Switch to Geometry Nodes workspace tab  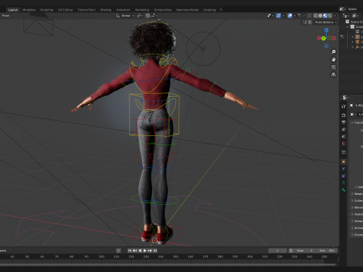[188, 10]
